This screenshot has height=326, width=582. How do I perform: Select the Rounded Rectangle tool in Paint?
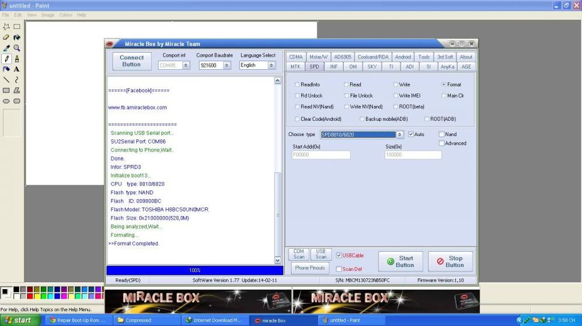click(x=17, y=101)
